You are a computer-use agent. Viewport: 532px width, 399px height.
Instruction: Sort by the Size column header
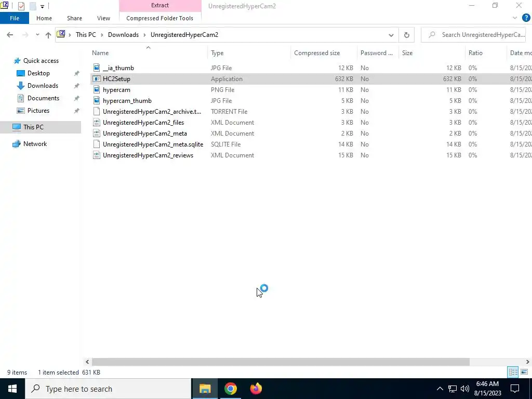[x=407, y=53]
